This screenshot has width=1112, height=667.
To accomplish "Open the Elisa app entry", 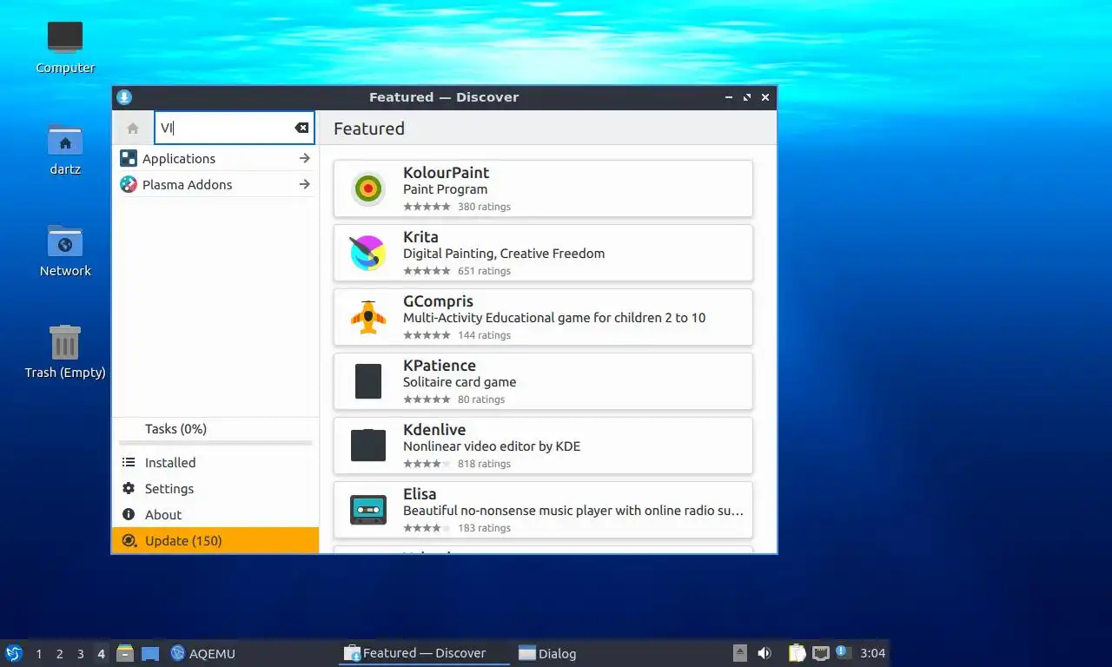I will (543, 510).
